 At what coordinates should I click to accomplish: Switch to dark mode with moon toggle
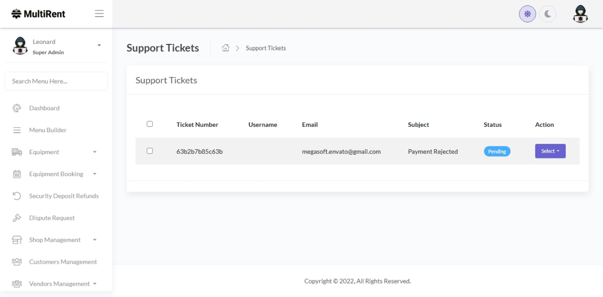(x=548, y=14)
